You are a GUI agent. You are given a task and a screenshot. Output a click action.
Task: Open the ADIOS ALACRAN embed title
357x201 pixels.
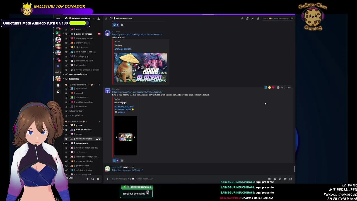(123, 49)
